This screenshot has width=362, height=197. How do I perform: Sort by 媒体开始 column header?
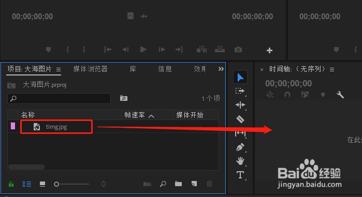[x=190, y=115]
